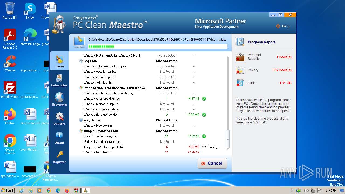The image size is (345, 194).
Task: Open Chrome from the taskbar
Action: [49, 190]
